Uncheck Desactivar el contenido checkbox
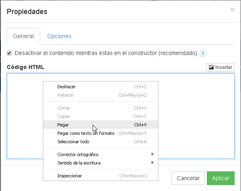 [9, 53]
